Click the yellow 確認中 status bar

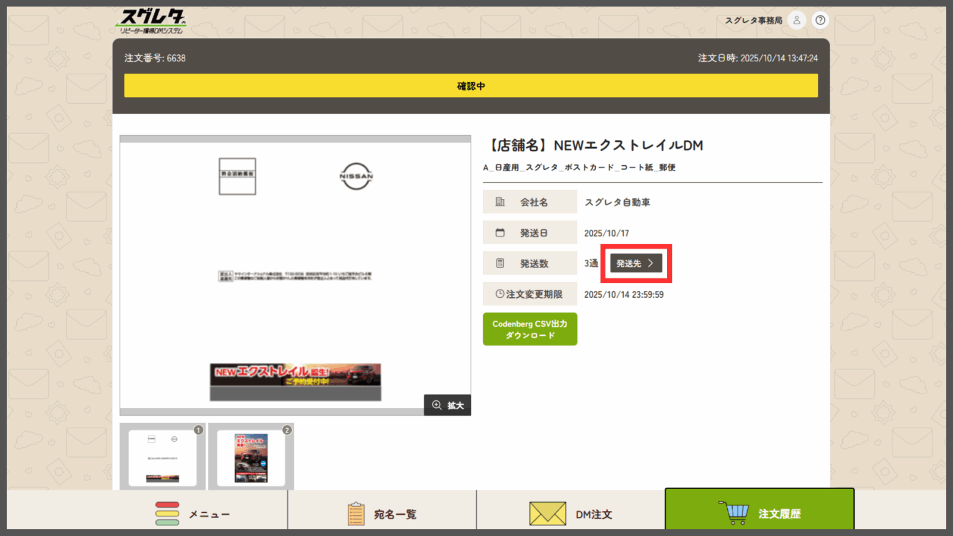[x=471, y=86]
